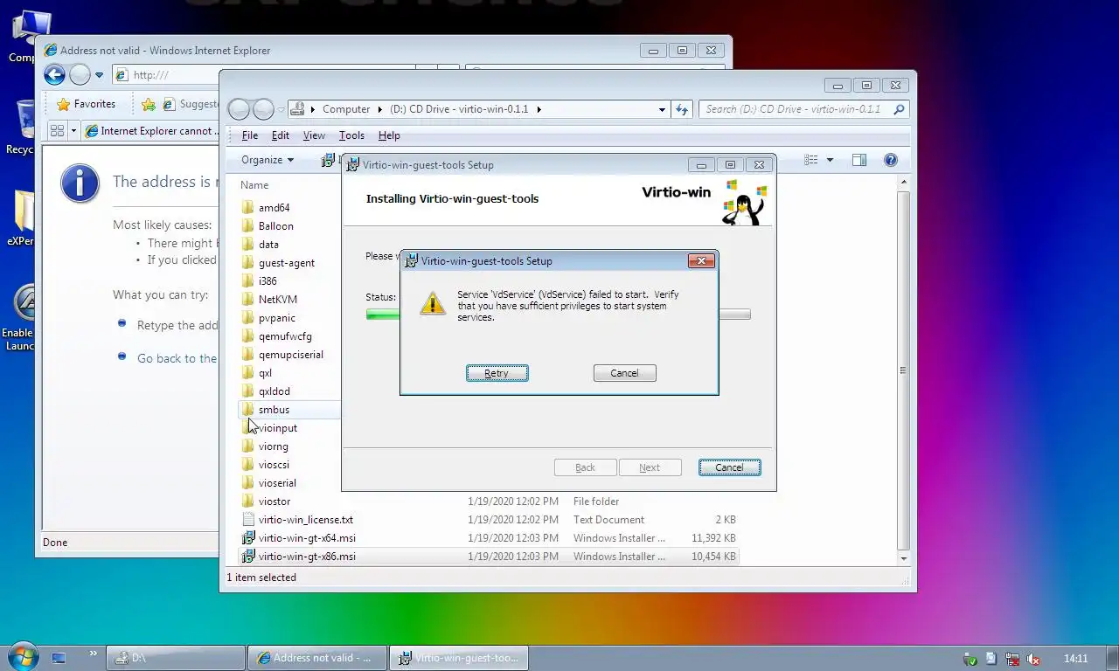Click (D:) CD Drive breadcrumb segment

click(x=459, y=109)
